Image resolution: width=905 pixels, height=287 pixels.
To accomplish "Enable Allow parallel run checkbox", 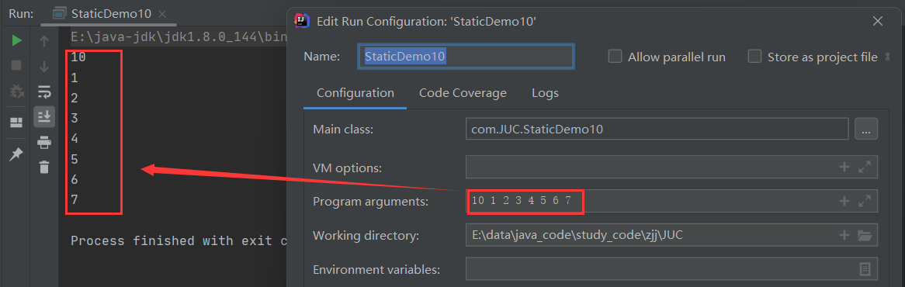I will click(x=615, y=57).
